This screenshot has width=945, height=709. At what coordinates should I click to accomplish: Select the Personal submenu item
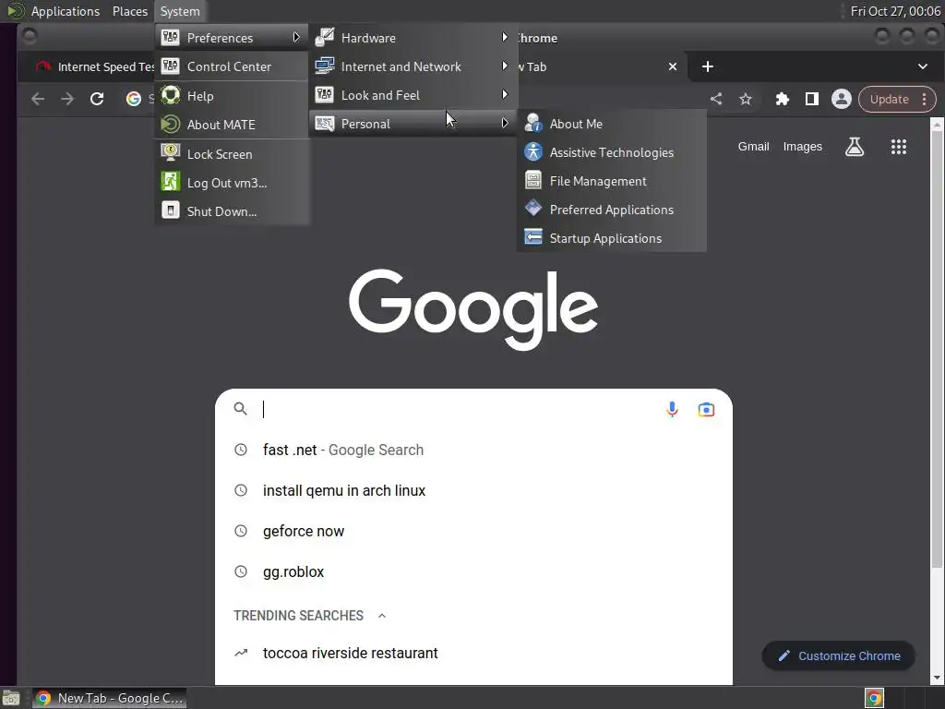[413, 124]
